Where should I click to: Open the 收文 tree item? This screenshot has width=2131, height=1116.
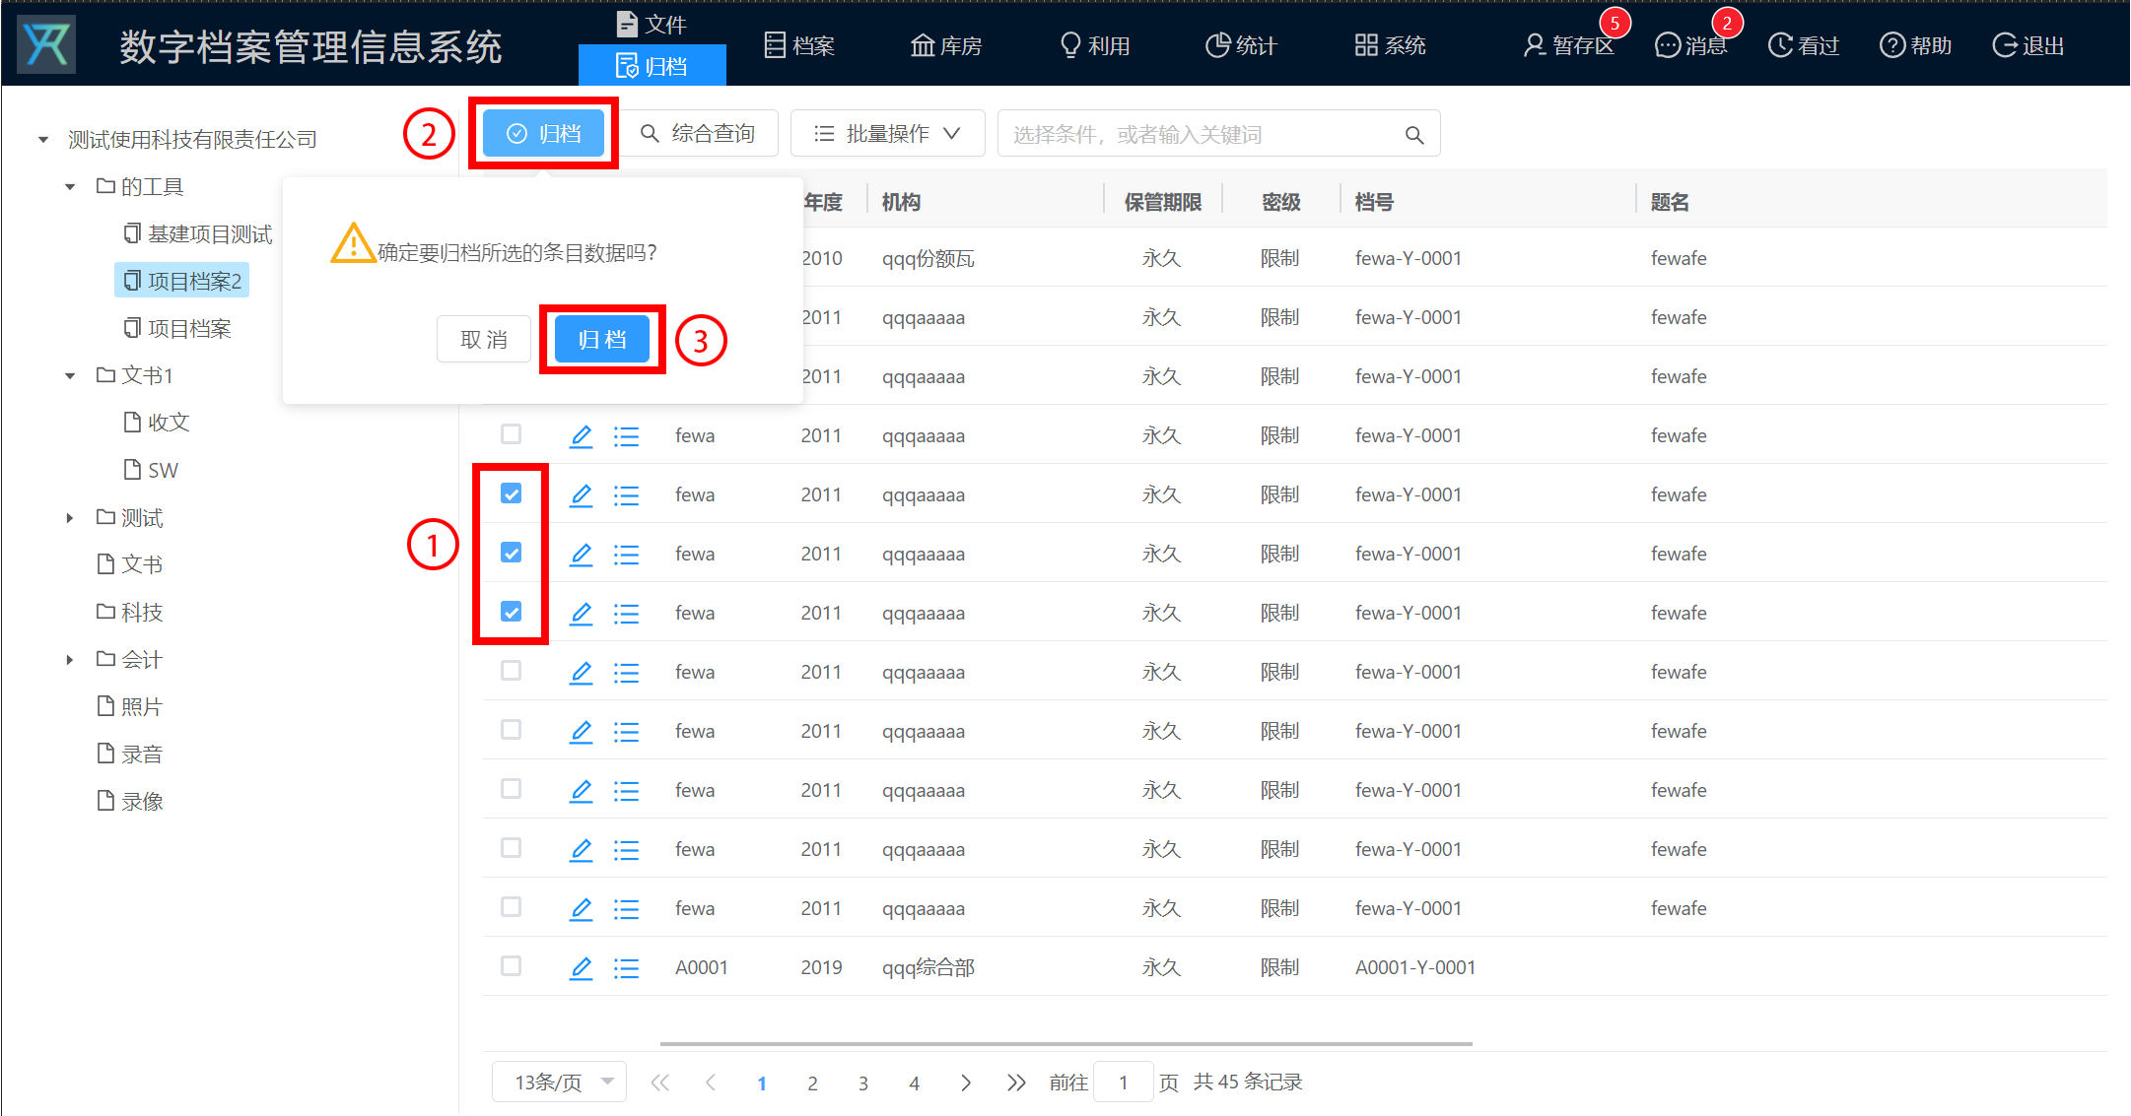pyautogui.click(x=157, y=423)
